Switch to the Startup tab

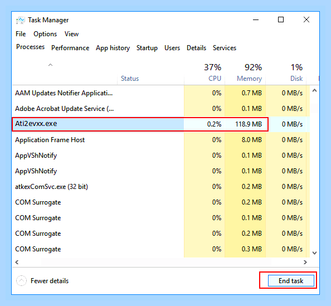147,48
